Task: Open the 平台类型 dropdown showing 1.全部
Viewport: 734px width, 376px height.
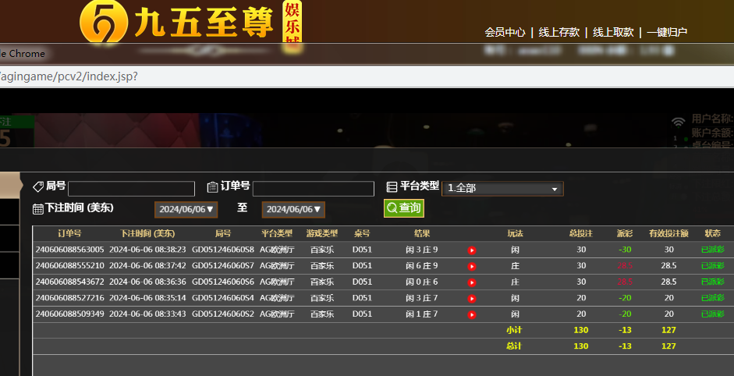Action: (x=502, y=189)
